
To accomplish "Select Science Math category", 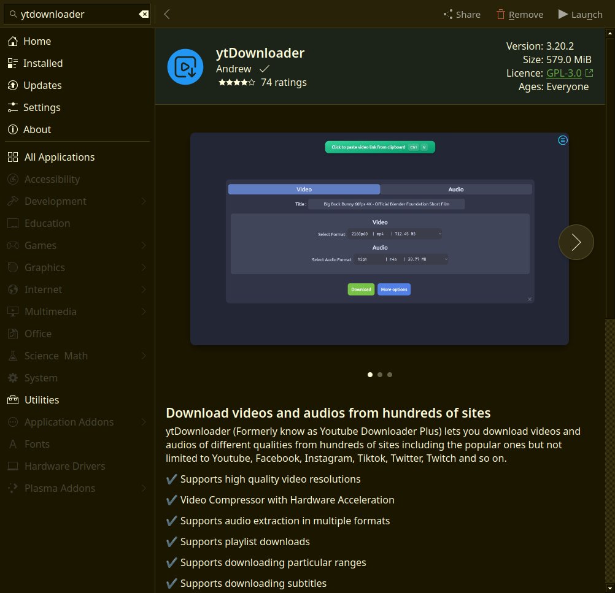I will click(77, 356).
